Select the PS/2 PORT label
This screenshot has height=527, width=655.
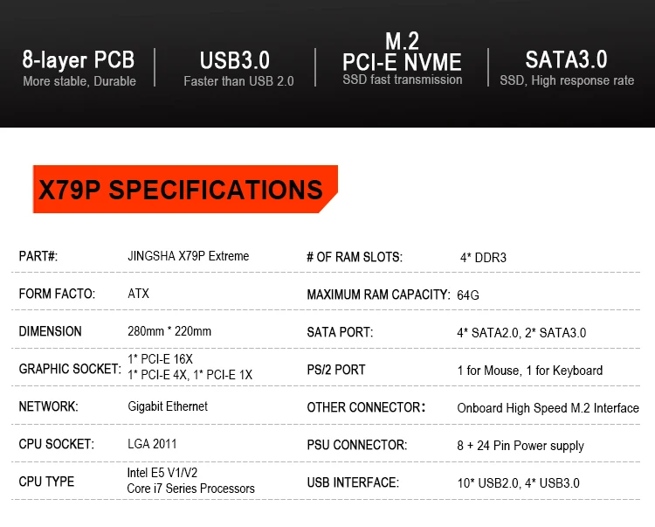(336, 370)
